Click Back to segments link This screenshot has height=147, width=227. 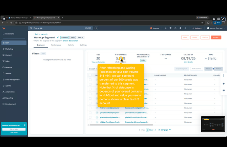(41, 34)
